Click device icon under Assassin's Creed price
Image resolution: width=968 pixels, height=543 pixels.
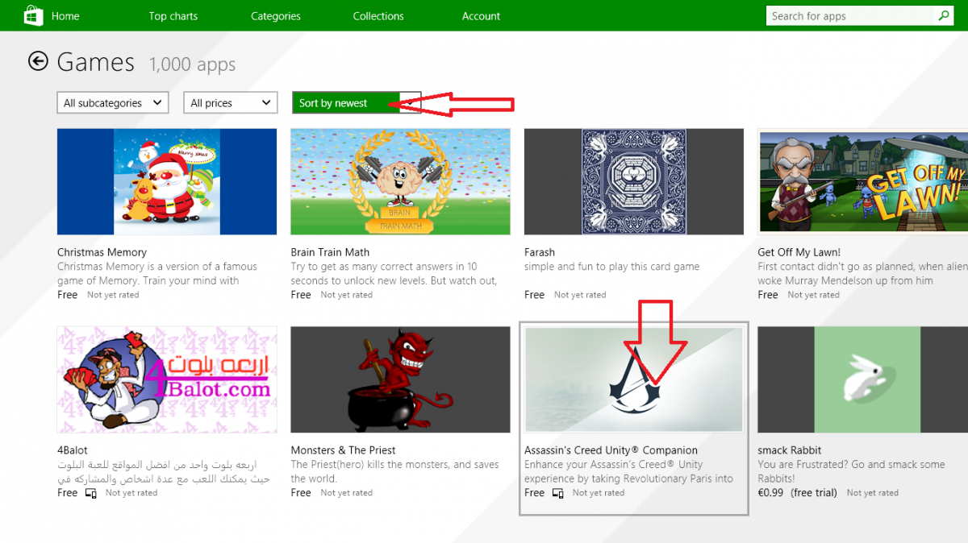click(x=558, y=493)
